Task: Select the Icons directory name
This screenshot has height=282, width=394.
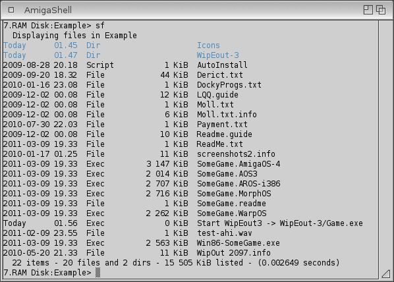Action: pyautogui.click(x=208, y=45)
